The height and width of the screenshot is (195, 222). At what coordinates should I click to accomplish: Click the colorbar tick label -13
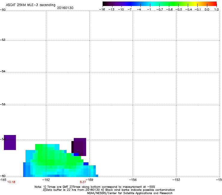tap(111, 10)
